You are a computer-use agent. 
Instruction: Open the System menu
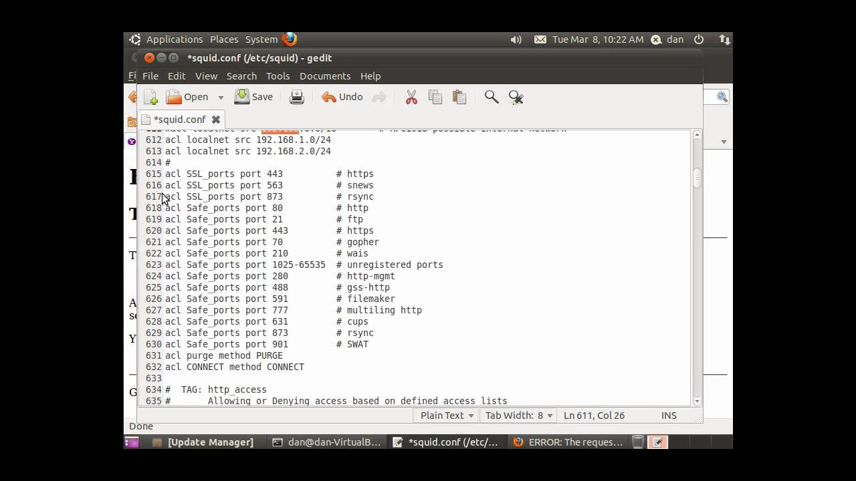click(261, 39)
